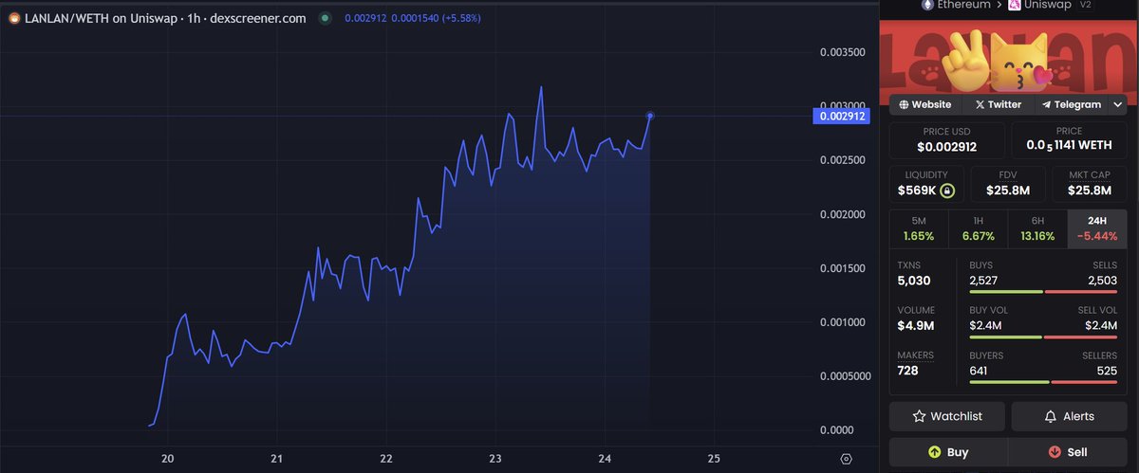Click the Ethereum chain icon
This screenshot has width=1139, height=473.
[x=926, y=5]
